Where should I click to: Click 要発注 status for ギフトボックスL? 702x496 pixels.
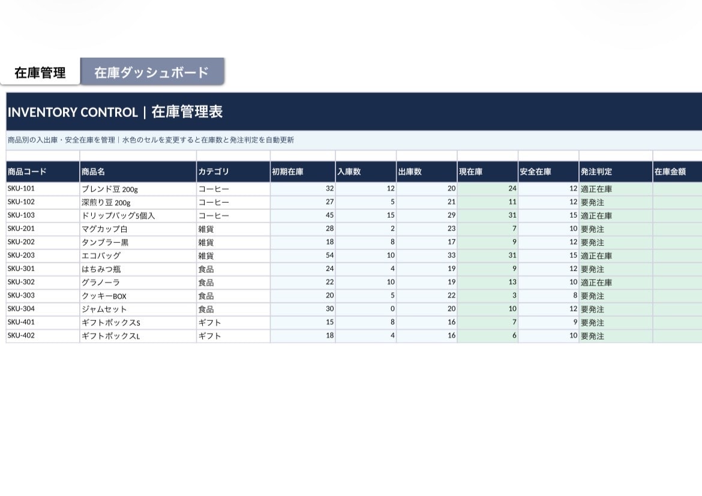[616, 336]
